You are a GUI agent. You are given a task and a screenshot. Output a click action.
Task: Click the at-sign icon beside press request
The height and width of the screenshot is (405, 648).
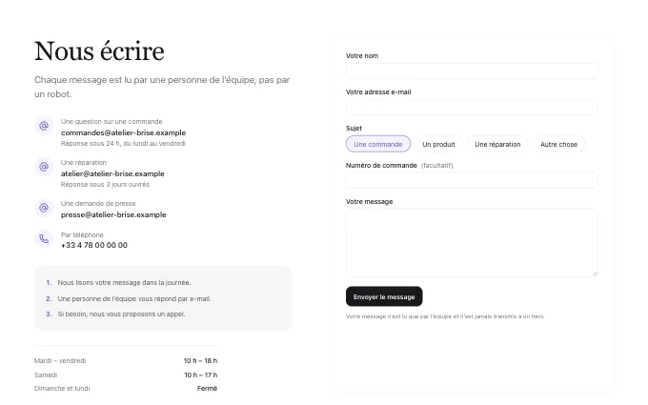[x=44, y=208]
